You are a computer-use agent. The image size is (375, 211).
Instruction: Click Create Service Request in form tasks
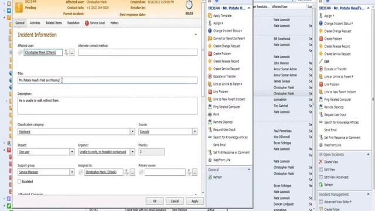(226, 69)
